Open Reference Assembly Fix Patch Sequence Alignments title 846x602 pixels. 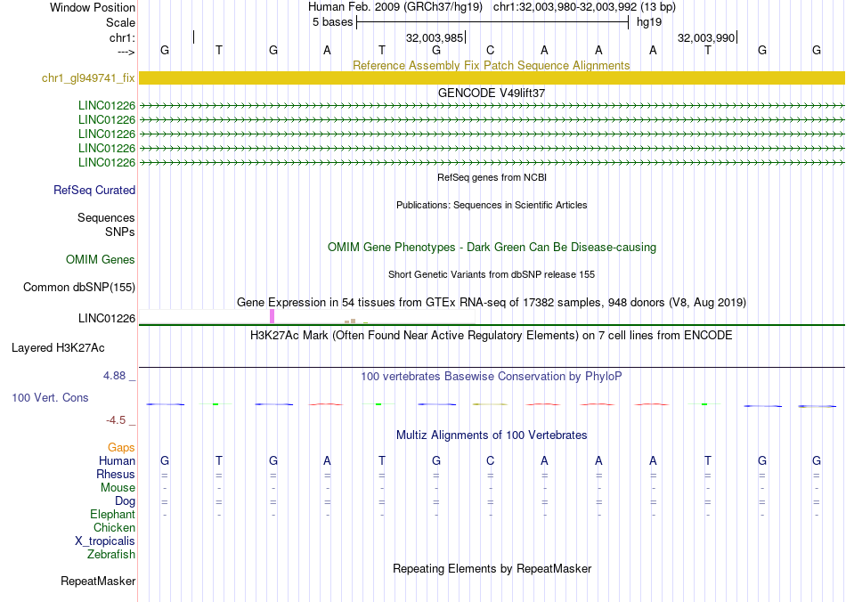[x=492, y=65]
